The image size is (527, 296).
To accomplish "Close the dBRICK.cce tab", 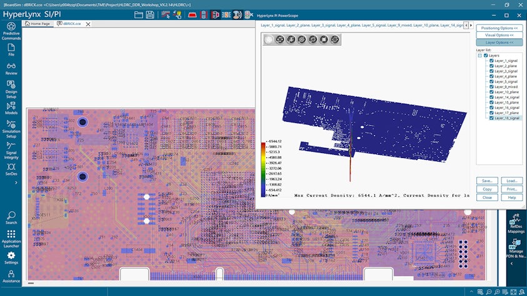I will click(88, 24).
